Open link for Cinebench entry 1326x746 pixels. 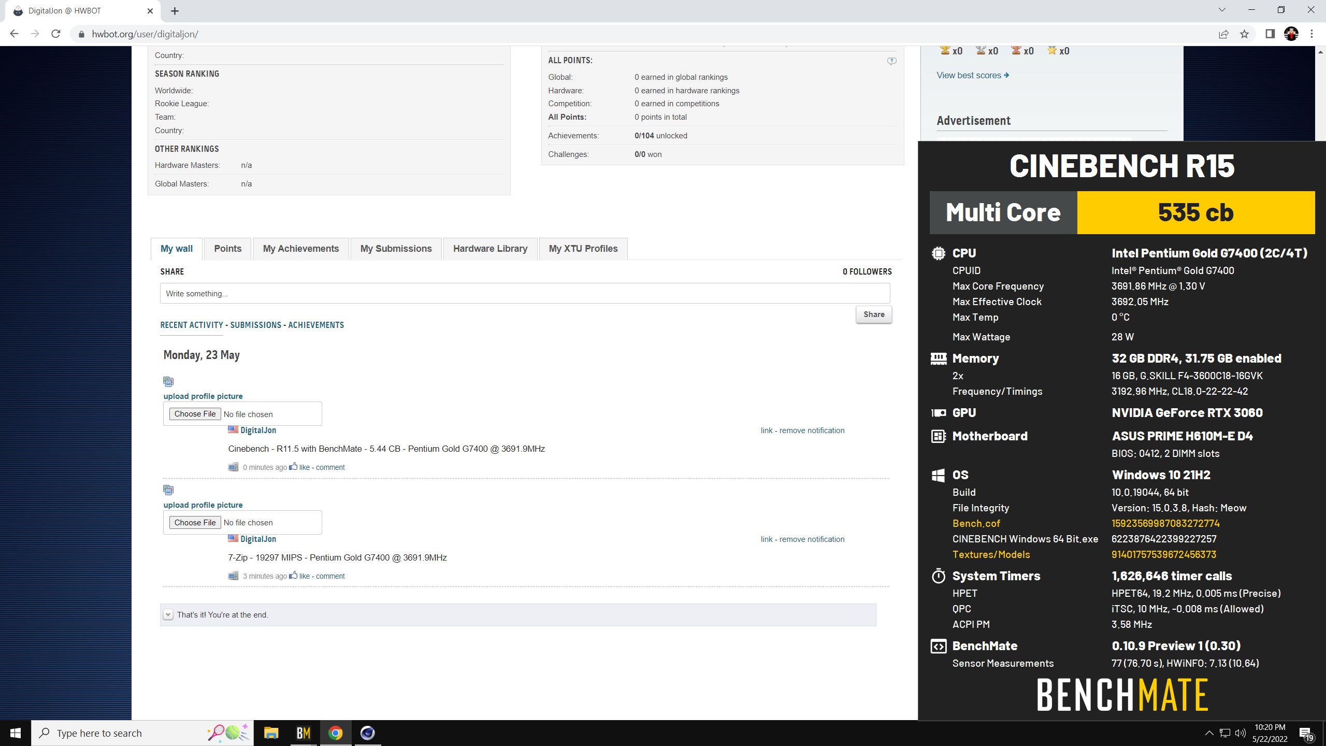click(767, 431)
